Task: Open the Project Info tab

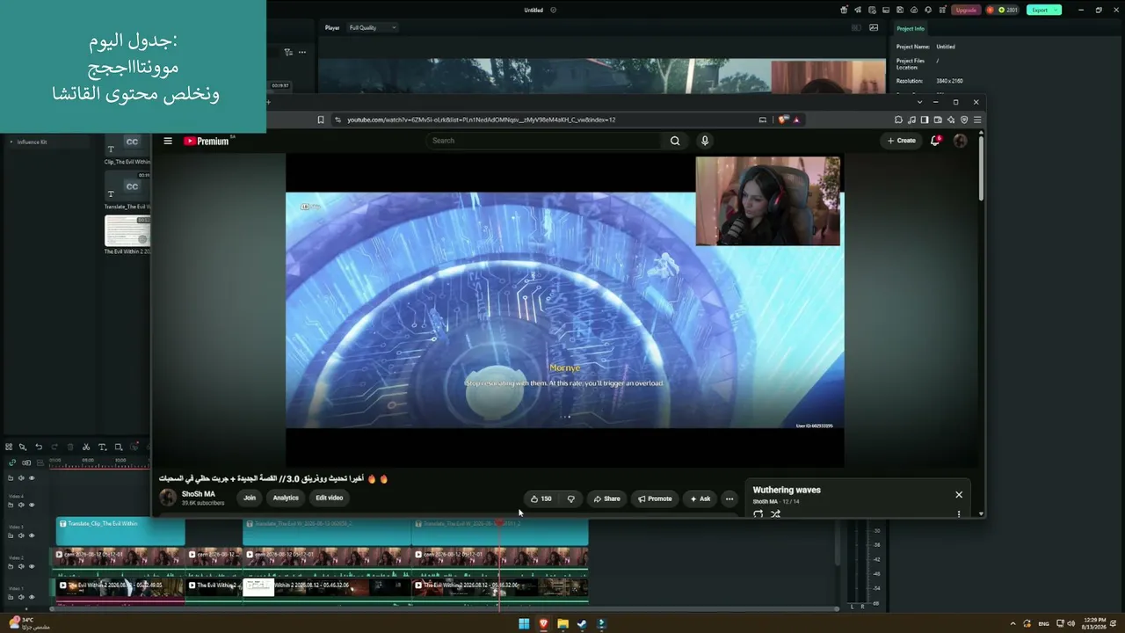Action: coord(911,29)
